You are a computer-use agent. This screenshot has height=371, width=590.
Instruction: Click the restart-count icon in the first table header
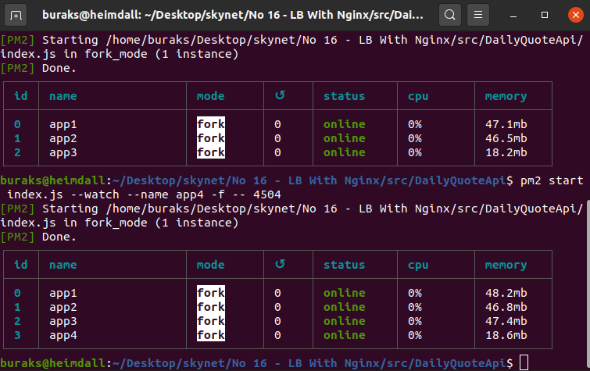coord(281,96)
